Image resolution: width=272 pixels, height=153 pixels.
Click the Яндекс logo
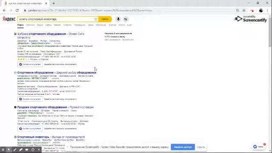pyautogui.click(x=9, y=19)
